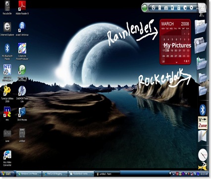Open the mirc desktop shortcut

point(7,114)
